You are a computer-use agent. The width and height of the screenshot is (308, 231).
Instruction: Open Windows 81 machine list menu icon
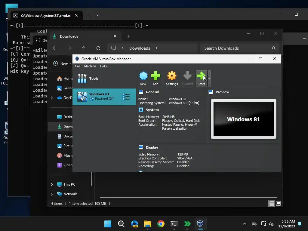pos(126,97)
